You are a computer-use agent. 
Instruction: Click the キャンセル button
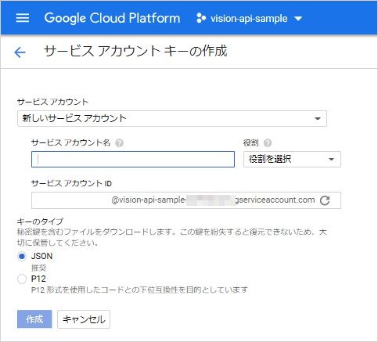(84, 319)
